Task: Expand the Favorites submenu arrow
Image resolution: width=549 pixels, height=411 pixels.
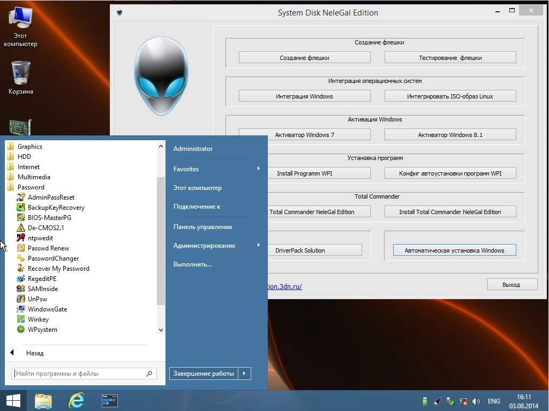Action: (x=258, y=169)
